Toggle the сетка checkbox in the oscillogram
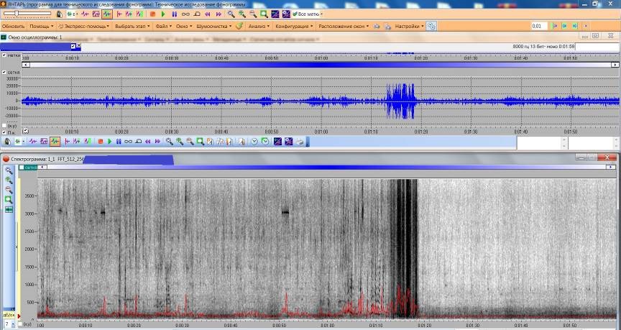The height and width of the screenshot is (330, 621). tap(4, 73)
